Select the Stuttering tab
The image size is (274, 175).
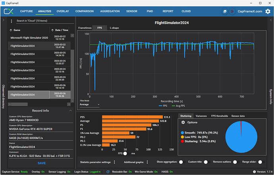coord(186,116)
